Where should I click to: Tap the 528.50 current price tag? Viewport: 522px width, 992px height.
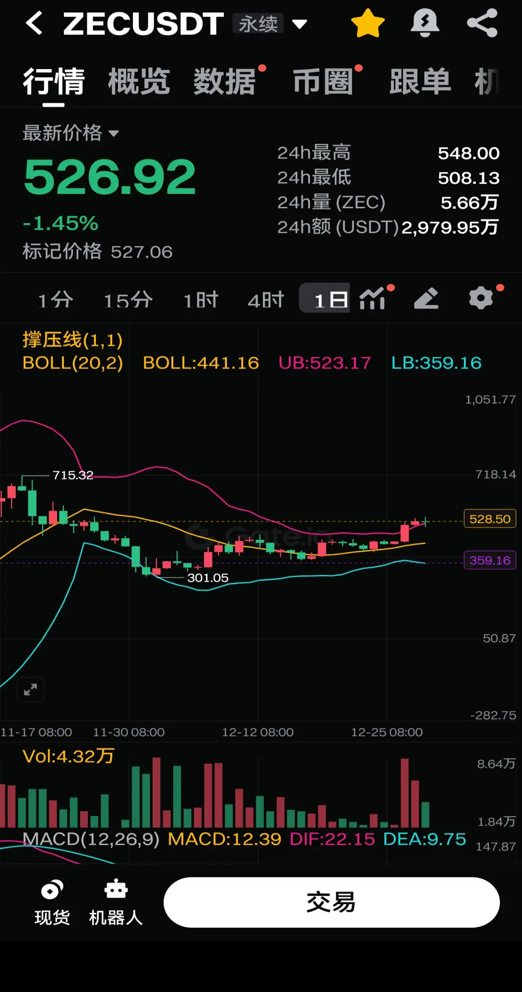(490, 519)
